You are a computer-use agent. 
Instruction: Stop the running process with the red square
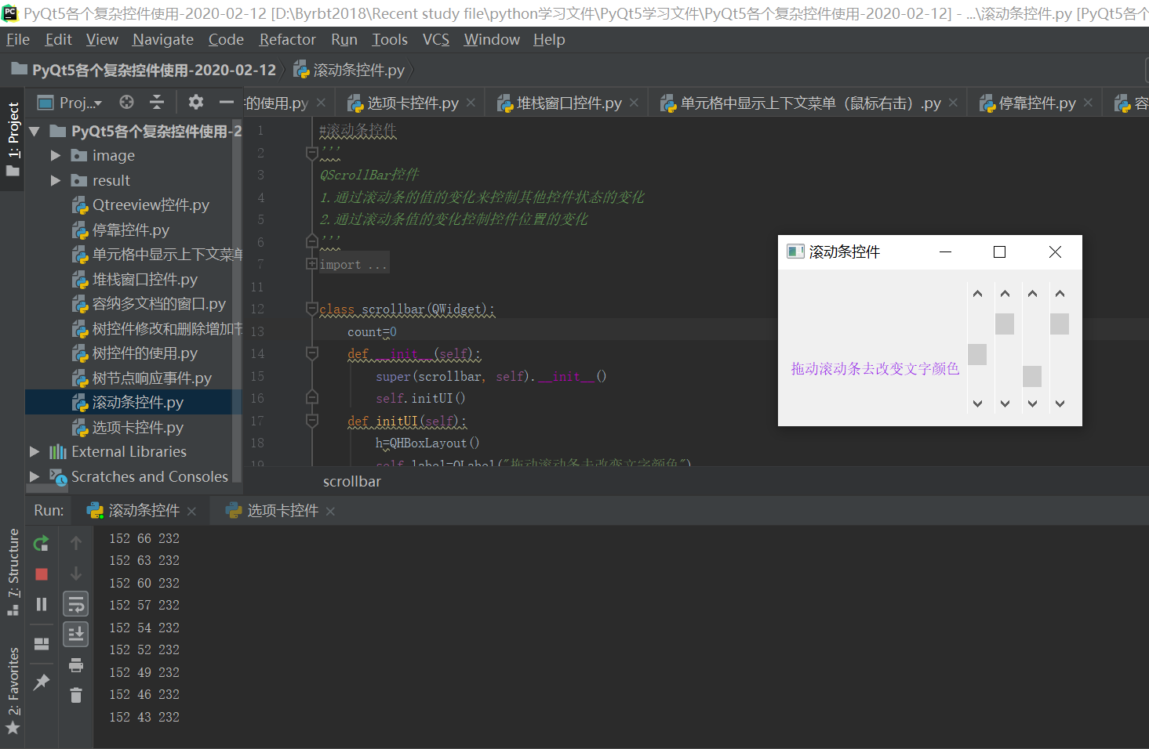[x=42, y=574]
